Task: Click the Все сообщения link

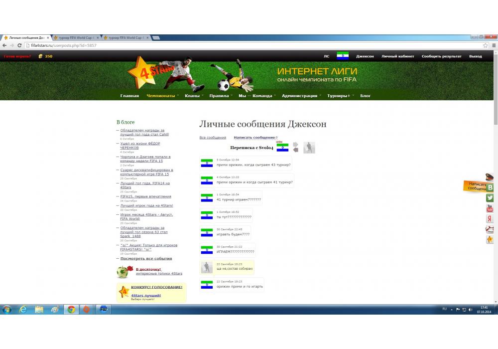Action: [x=213, y=138]
